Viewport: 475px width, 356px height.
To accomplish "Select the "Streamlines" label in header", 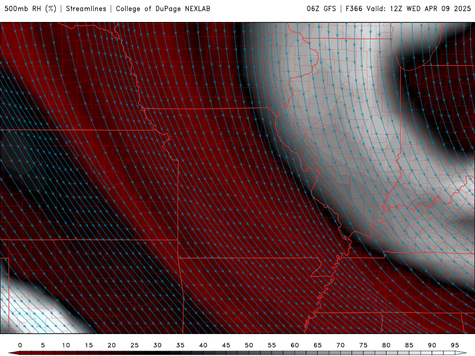I will pyautogui.click(x=86, y=9).
